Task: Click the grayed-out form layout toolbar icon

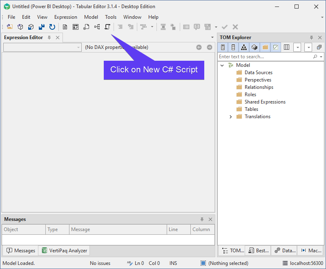Action: coord(208,27)
